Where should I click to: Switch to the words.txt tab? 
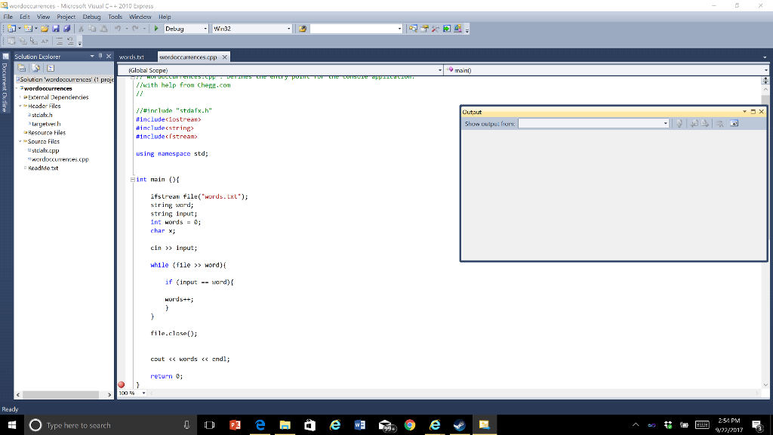(x=133, y=56)
